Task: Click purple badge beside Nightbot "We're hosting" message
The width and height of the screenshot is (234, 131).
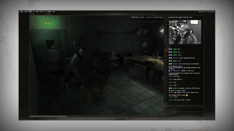Action: (x=171, y=64)
